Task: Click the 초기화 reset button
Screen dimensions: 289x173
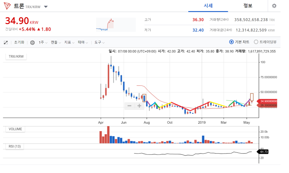Action: point(19,42)
